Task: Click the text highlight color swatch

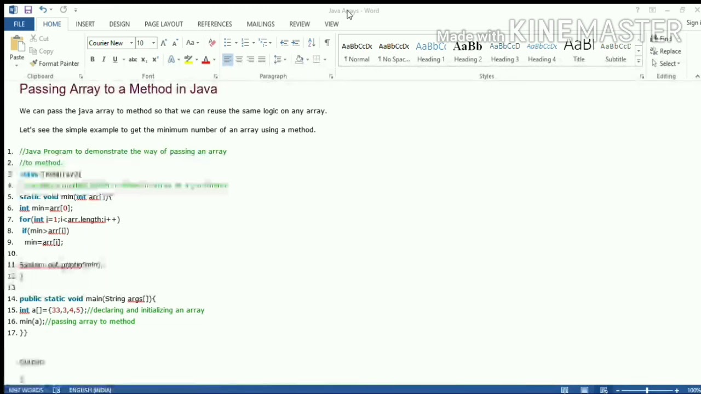Action: tap(188, 59)
